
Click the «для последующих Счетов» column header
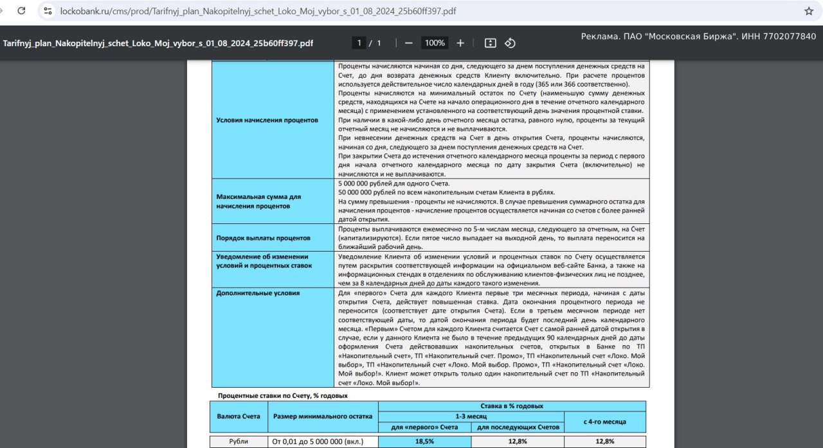[x=517, y=427]
